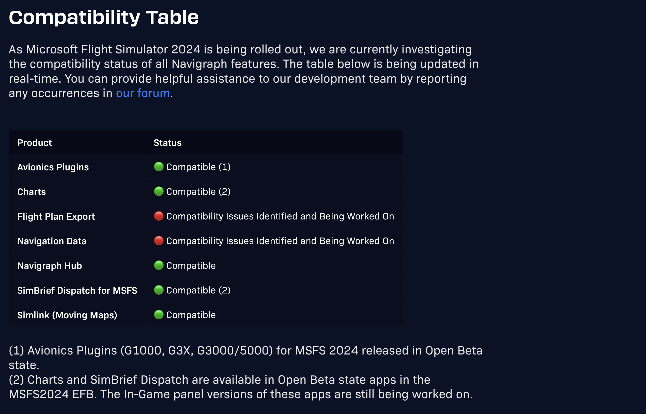Open the 'our forum' link

143,93
